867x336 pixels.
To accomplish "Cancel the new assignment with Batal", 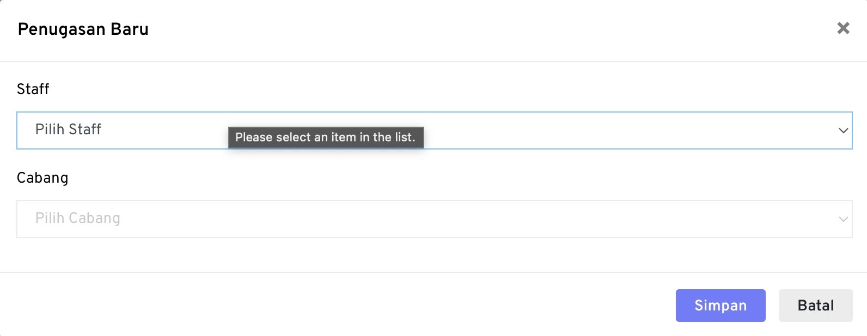I will pyautogui.click(x=815, y=306).
